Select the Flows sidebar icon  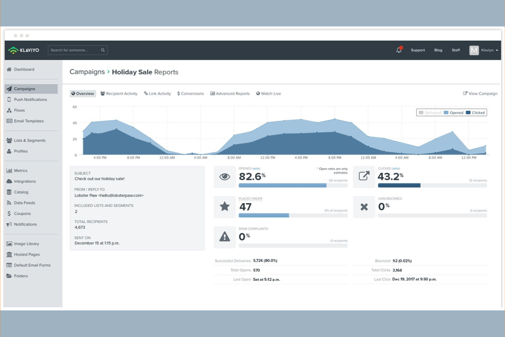tap(9, 110)
